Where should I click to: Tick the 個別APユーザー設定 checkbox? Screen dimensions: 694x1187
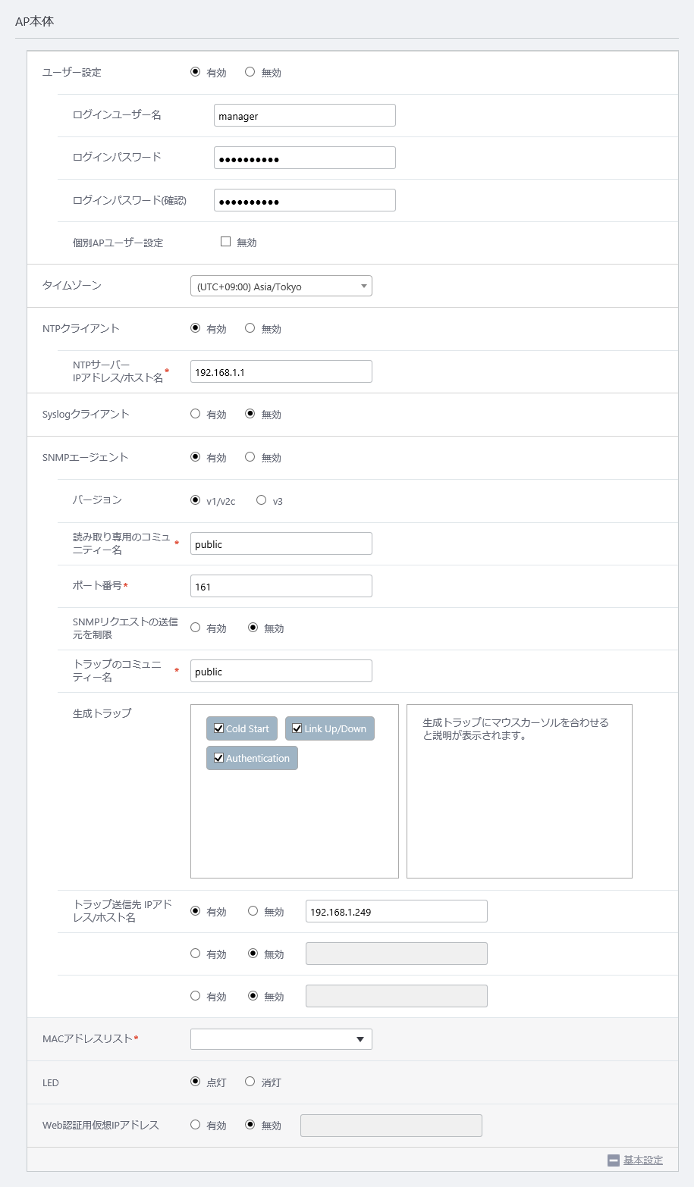tap(225, 242)
